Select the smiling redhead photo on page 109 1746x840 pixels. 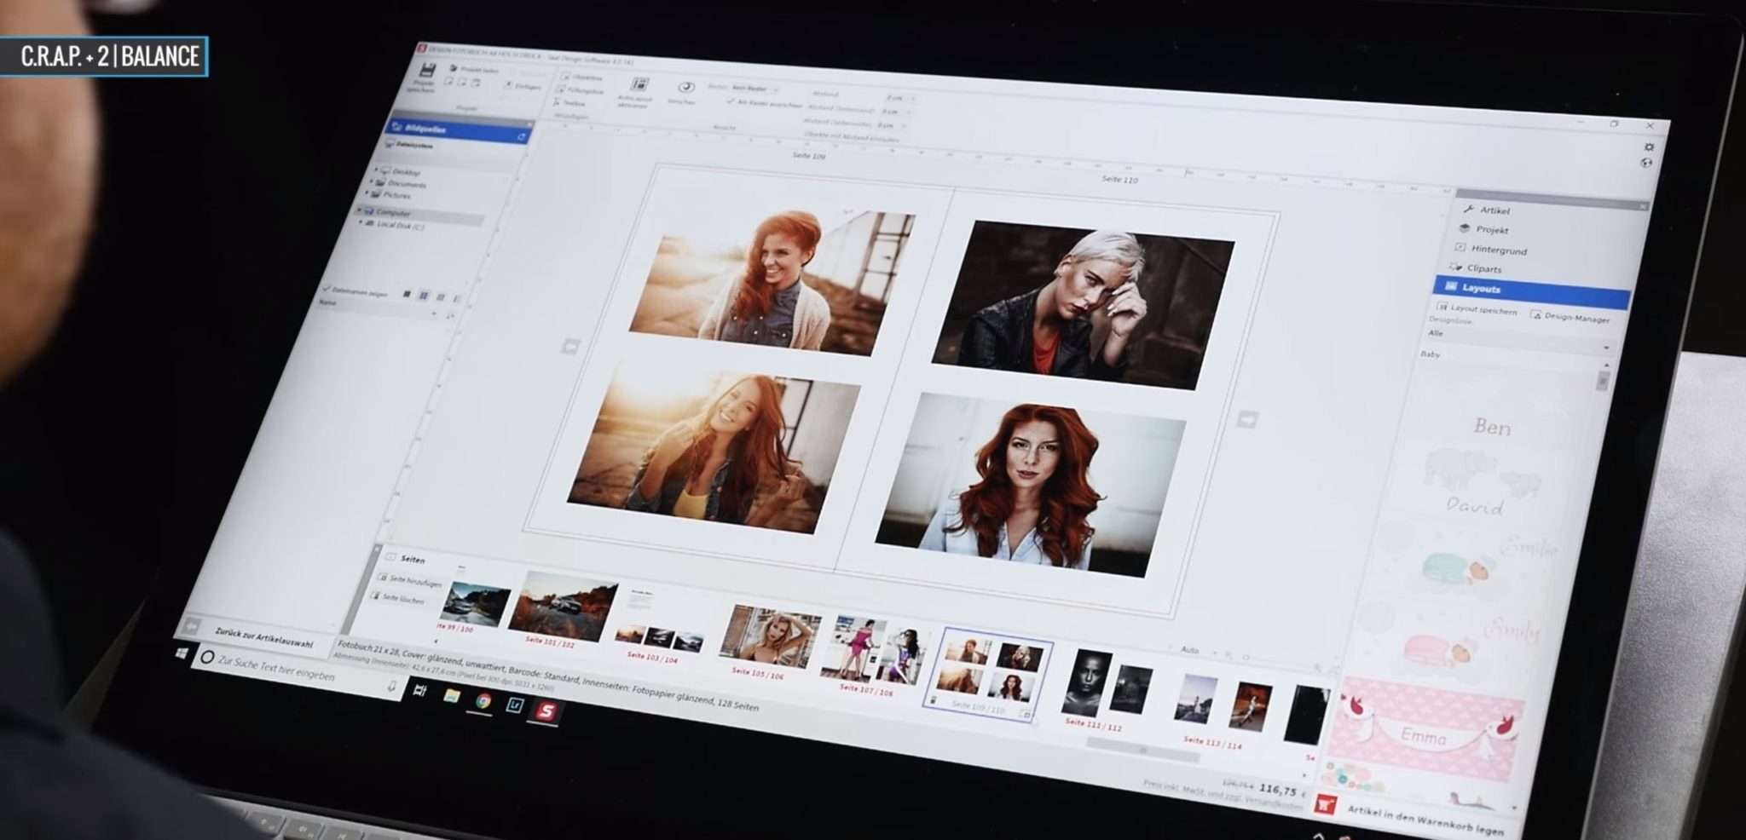(x=772, y=282)
